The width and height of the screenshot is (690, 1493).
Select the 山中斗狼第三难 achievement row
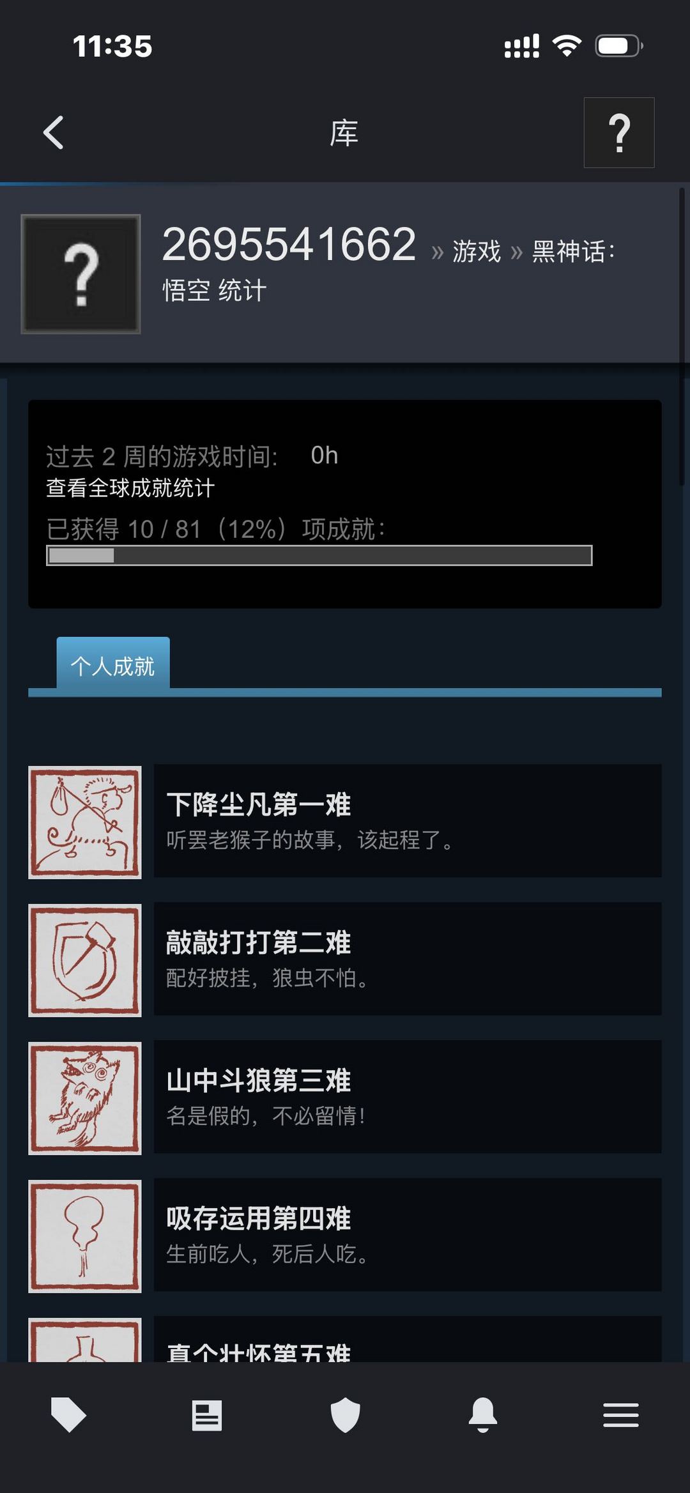point(345,1098)
